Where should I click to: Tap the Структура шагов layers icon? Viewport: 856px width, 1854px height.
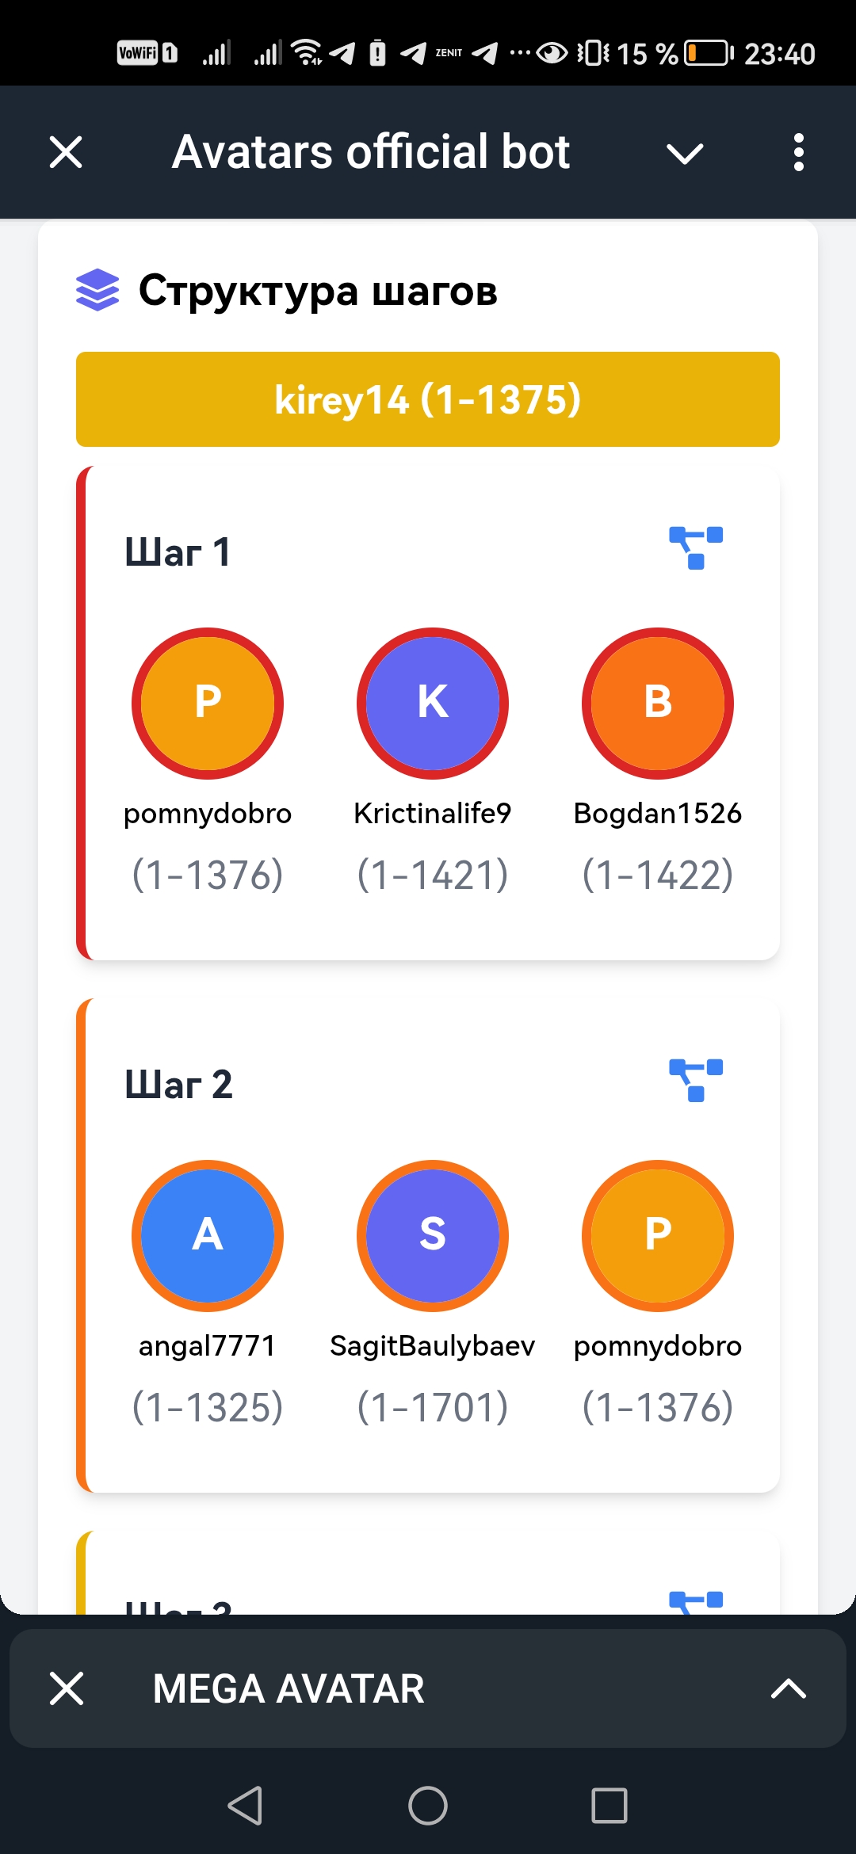click(97, 290)
